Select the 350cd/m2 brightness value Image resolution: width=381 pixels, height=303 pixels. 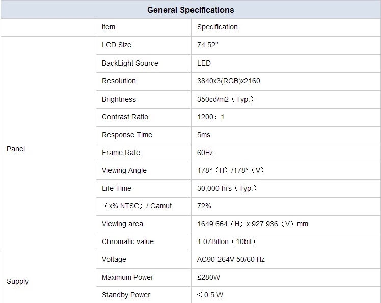225,99
